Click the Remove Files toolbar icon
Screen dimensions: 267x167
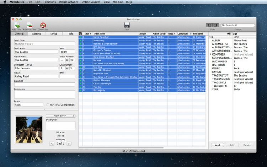coord(29,25)
